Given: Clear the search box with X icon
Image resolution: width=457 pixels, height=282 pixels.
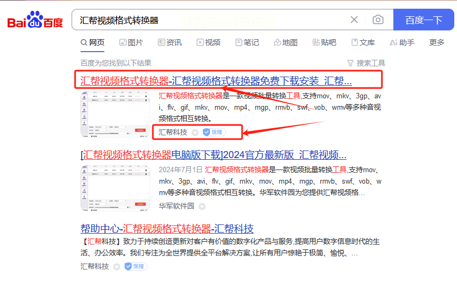Looking at the screenshot, I should (354, 20).
